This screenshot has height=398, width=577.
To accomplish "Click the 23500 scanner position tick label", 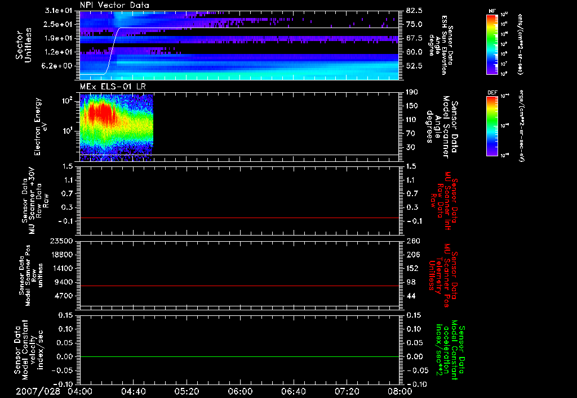I will (61, 241).
